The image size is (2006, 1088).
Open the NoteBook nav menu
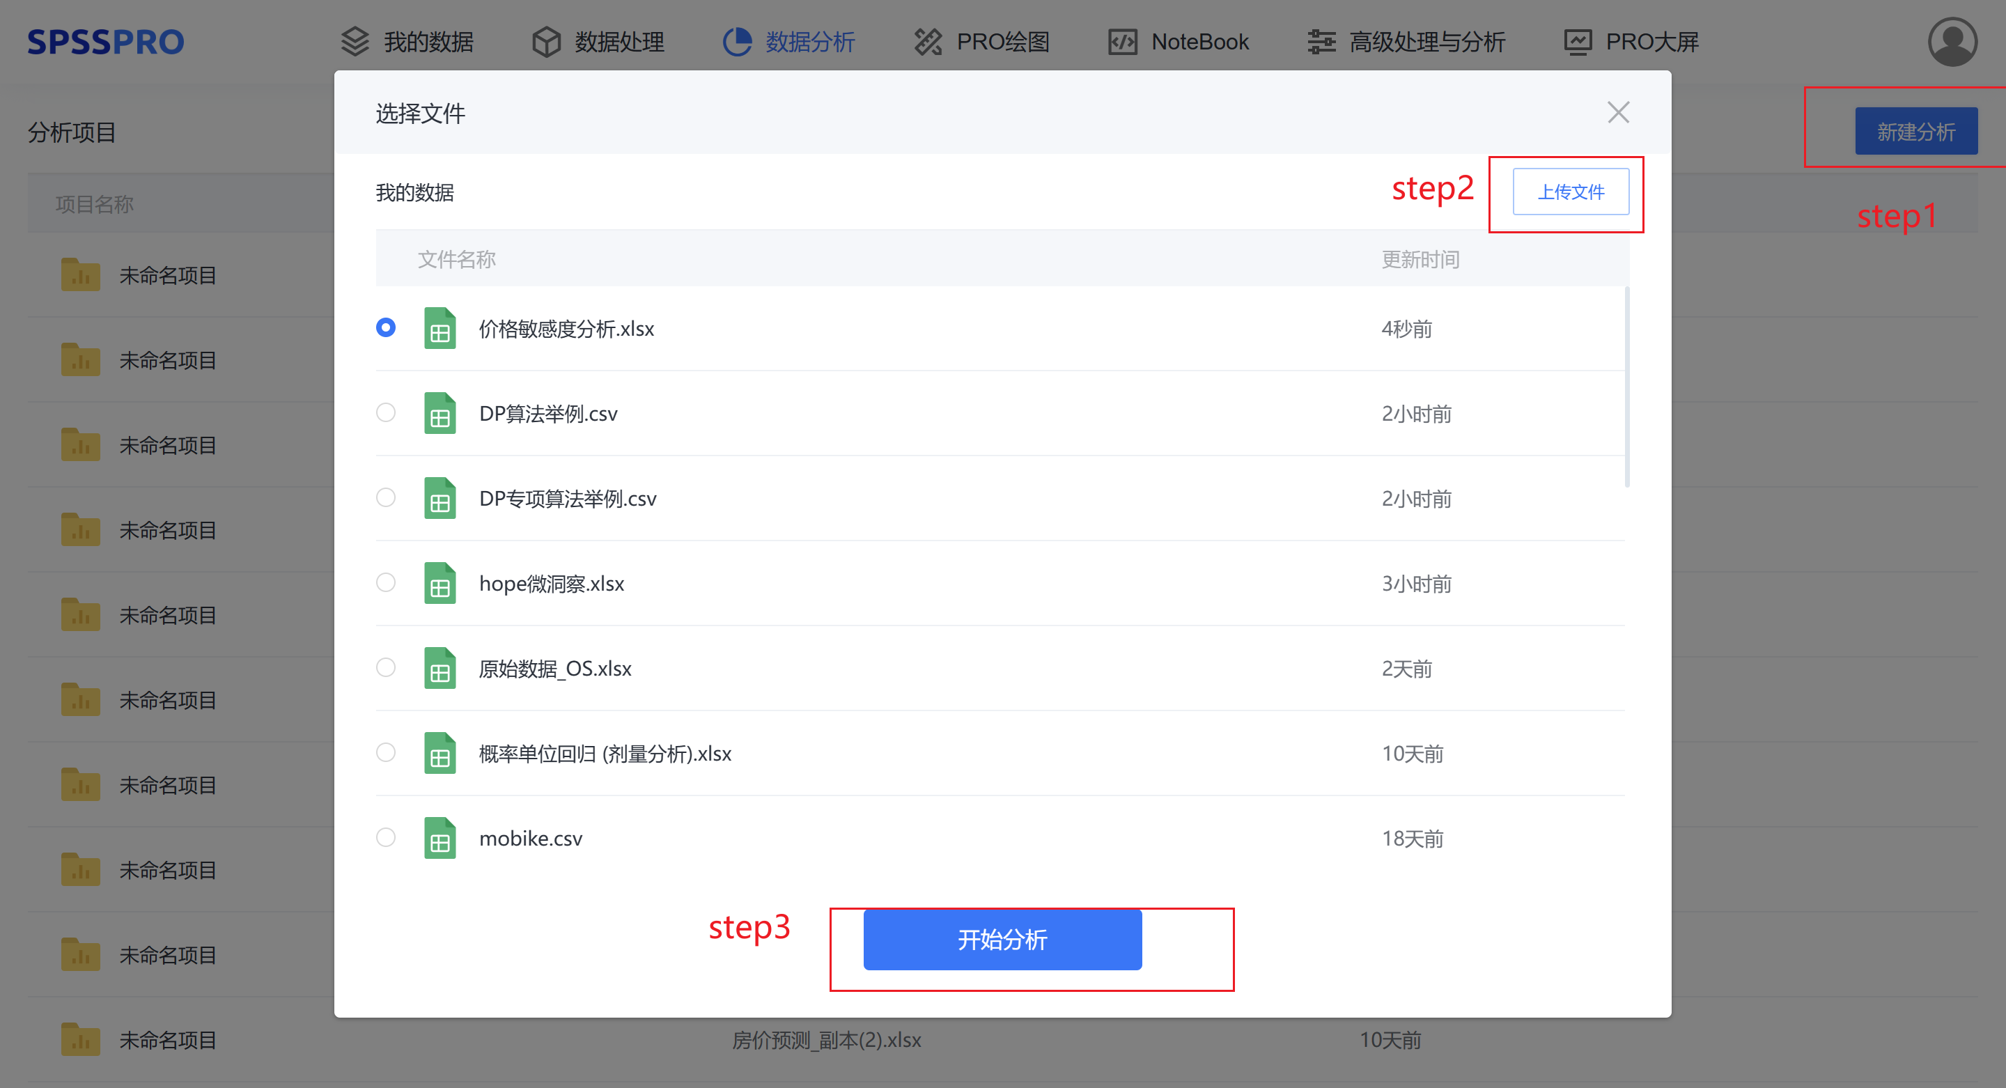pos(1179,42)
